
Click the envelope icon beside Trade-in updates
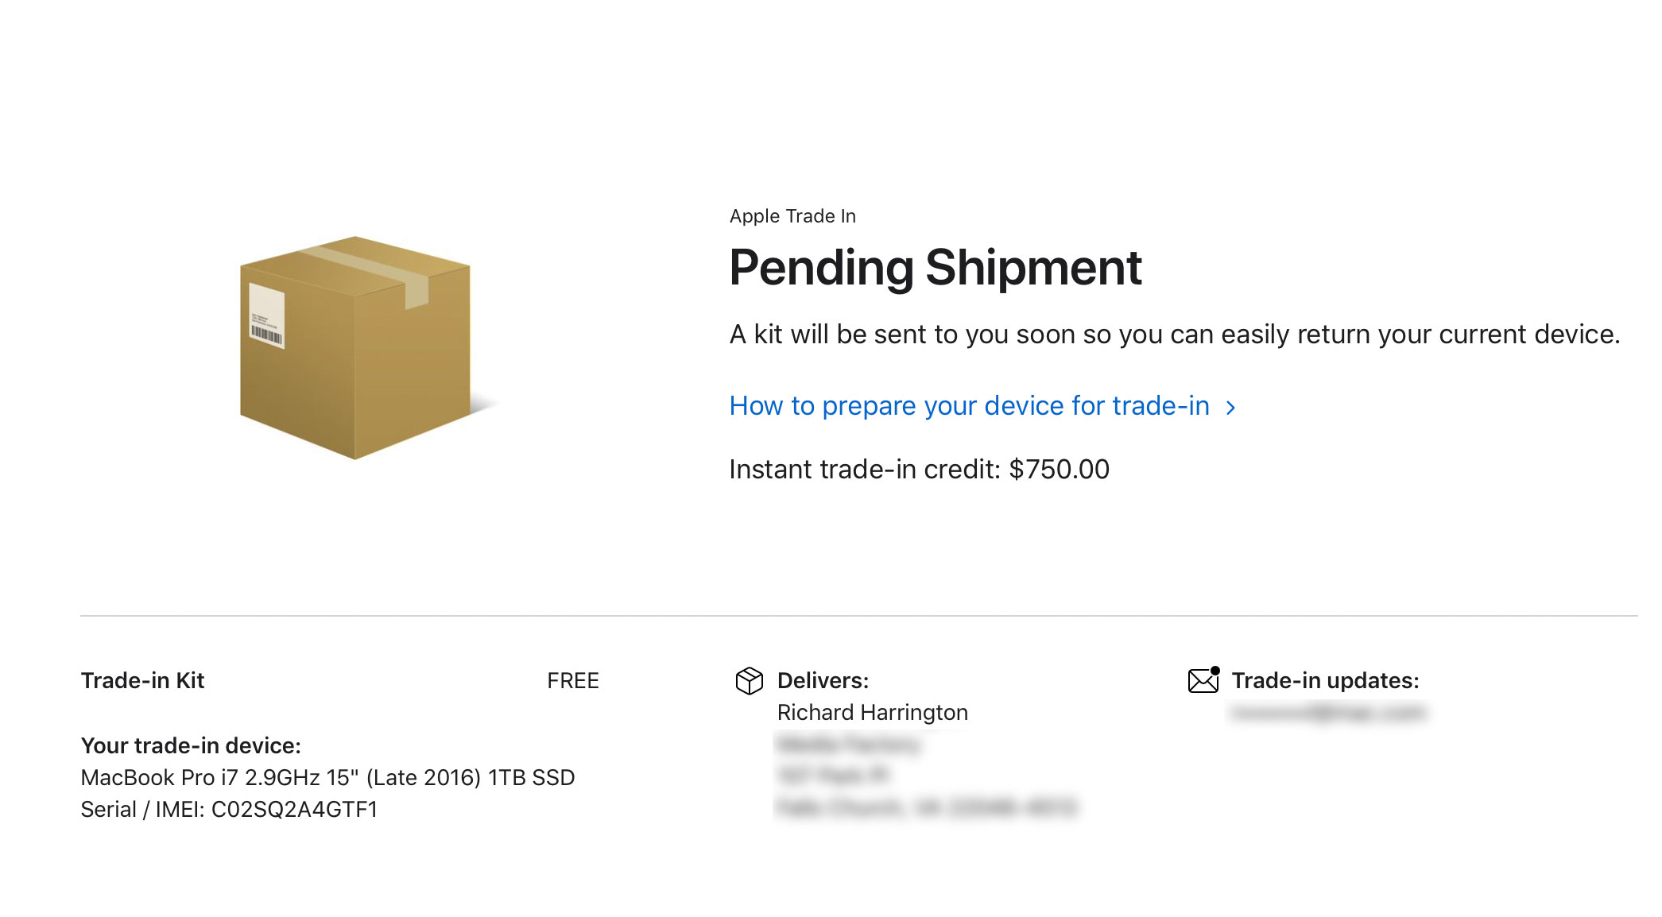[1203, 680]
